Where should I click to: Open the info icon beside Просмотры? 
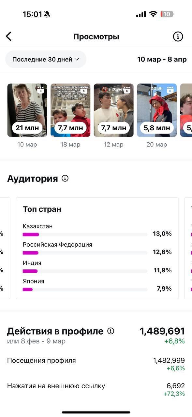click(x=178, y=37)
